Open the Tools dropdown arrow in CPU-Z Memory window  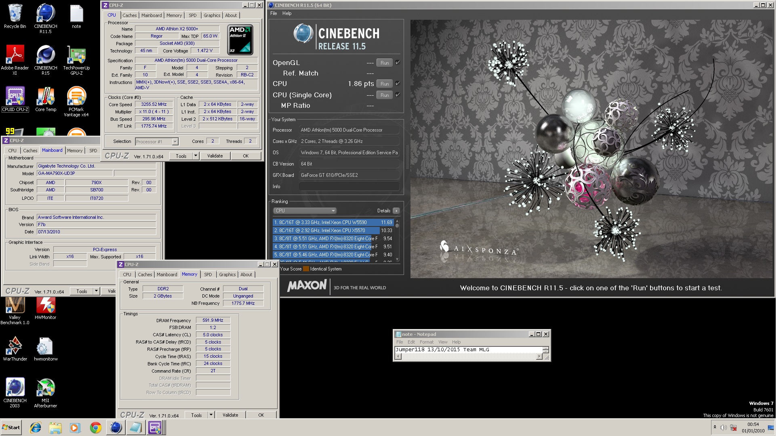click(211, 415)
